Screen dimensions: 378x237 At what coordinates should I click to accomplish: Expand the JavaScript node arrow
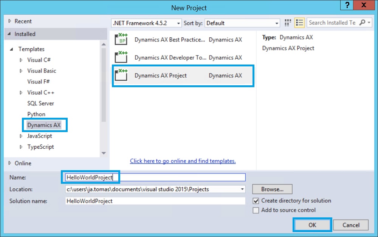[x=21, y=136]
